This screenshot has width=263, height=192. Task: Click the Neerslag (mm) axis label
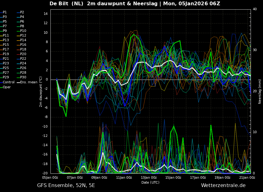(260, 92)
